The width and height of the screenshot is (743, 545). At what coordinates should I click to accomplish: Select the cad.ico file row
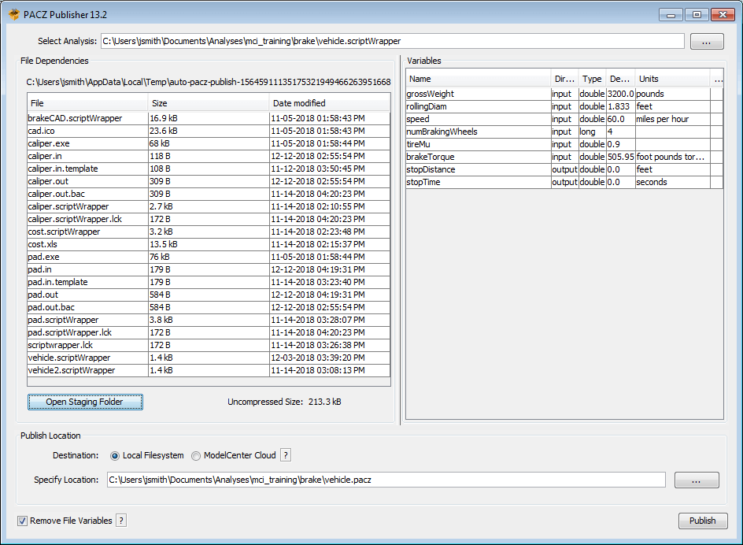pos(209,131)
